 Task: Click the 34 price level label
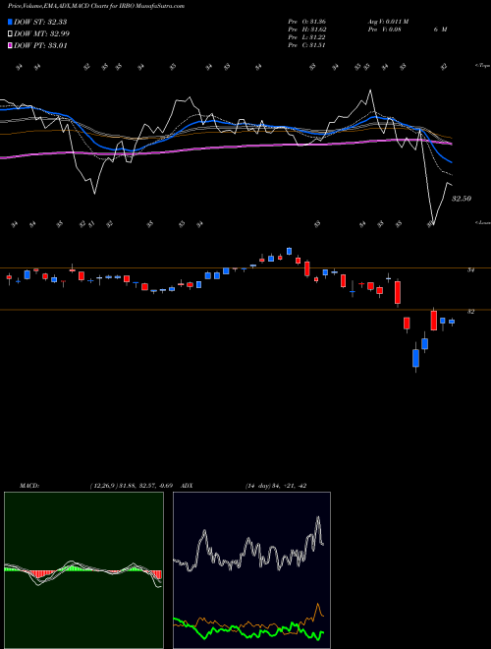coord(470,269)
